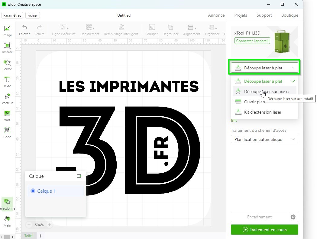The height and width of the screenshot is (239, 317).
Task: Go to the Annonce page
Action: pyautogui.click(x=216, y=15)
